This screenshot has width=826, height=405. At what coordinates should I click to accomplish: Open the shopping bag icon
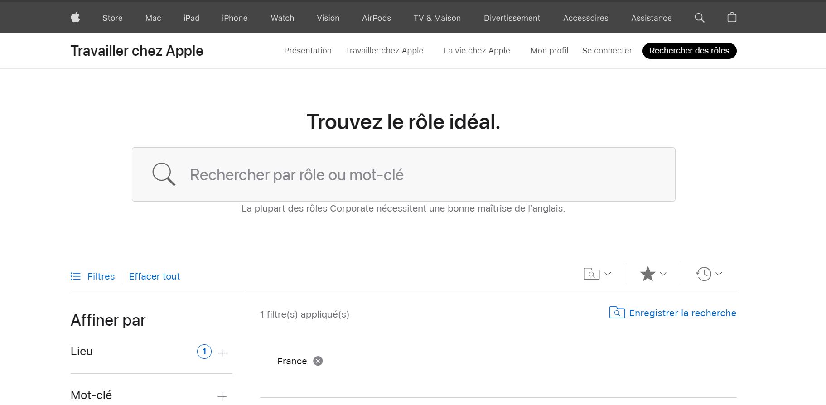click(x=731, y=18)
